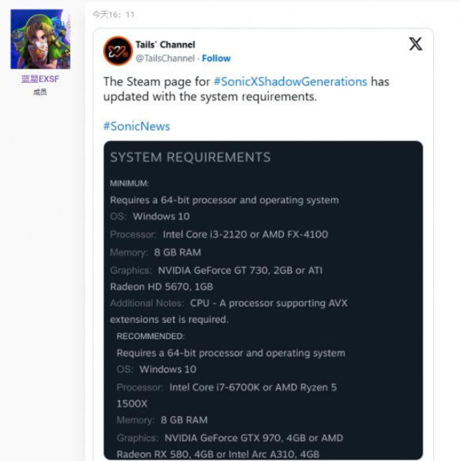Click the Additional Notes AVX line
Screen dimensions: 461x461
point(229,311)
